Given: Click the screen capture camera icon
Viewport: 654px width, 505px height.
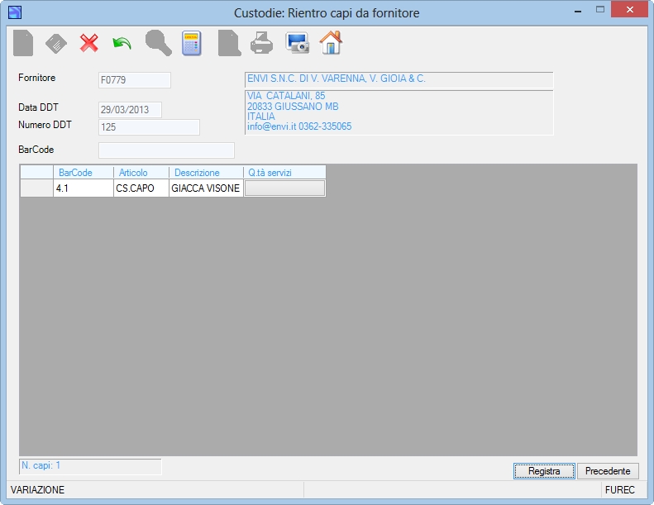Looking at the screenshot, I should 297,43.
